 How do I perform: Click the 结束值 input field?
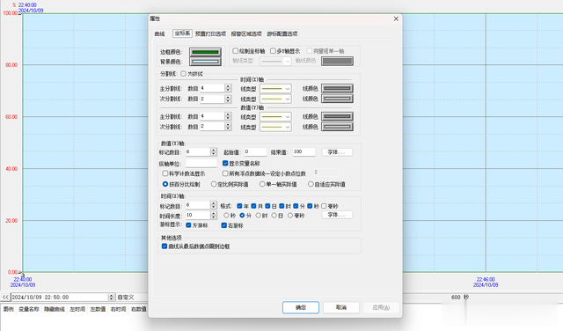click(x=303, y=152)
